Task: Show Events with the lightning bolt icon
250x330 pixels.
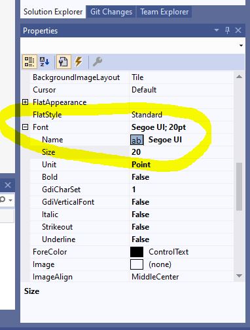Action: [79, 62]
